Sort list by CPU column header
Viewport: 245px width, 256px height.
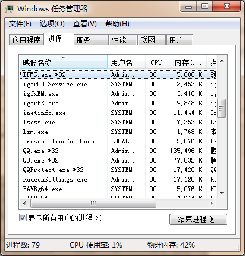[x=156, y=63]
